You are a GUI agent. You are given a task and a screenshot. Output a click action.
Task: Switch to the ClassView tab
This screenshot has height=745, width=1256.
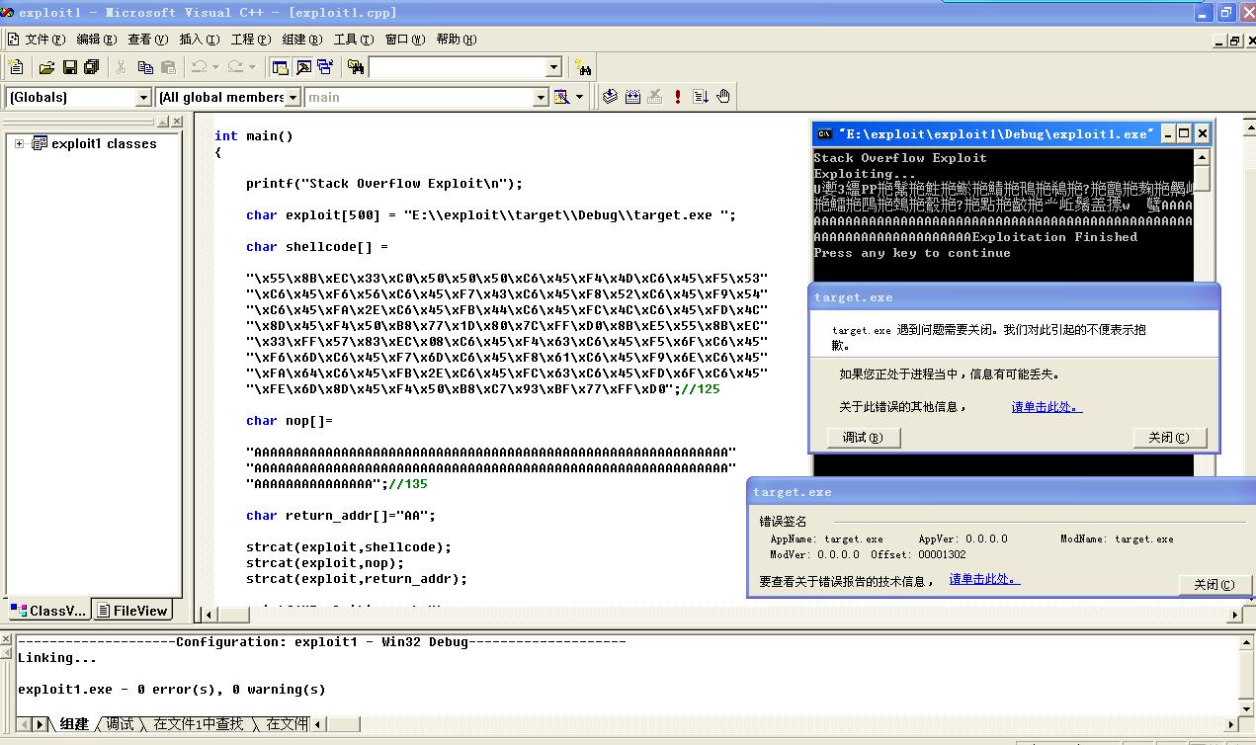click(x=49, y=611)
